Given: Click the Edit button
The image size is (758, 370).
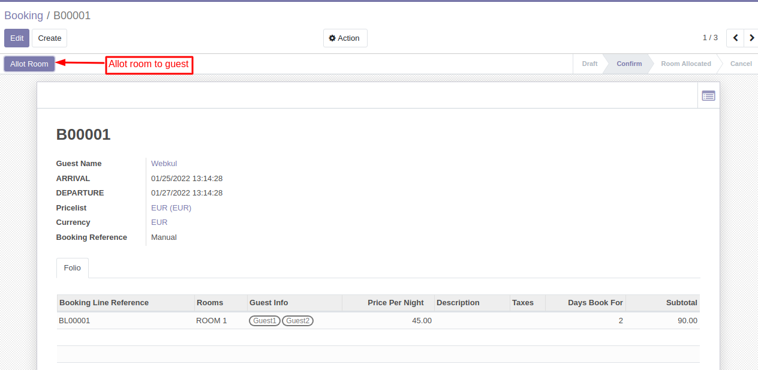Looking at the screenshot, I should coord(17,38).
